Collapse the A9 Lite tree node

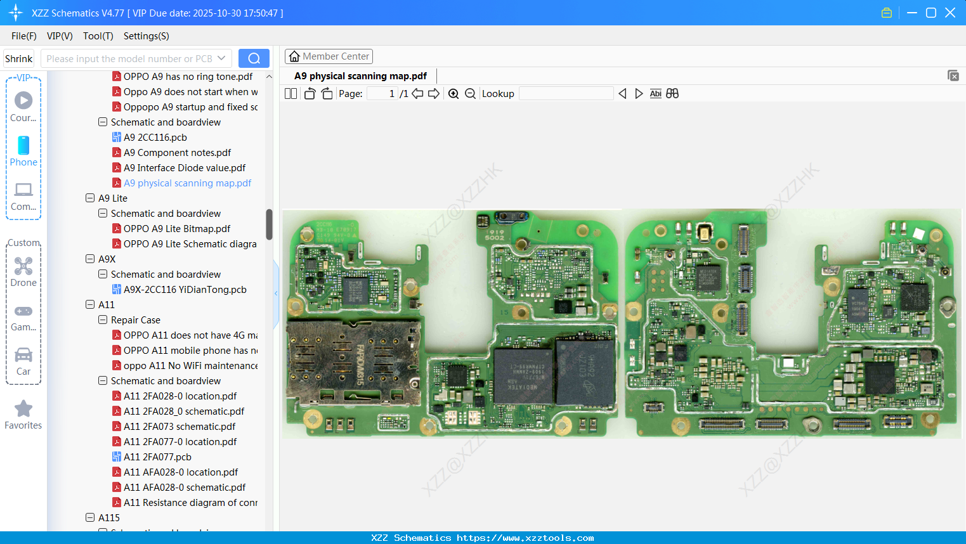click(x=90, y=198)
